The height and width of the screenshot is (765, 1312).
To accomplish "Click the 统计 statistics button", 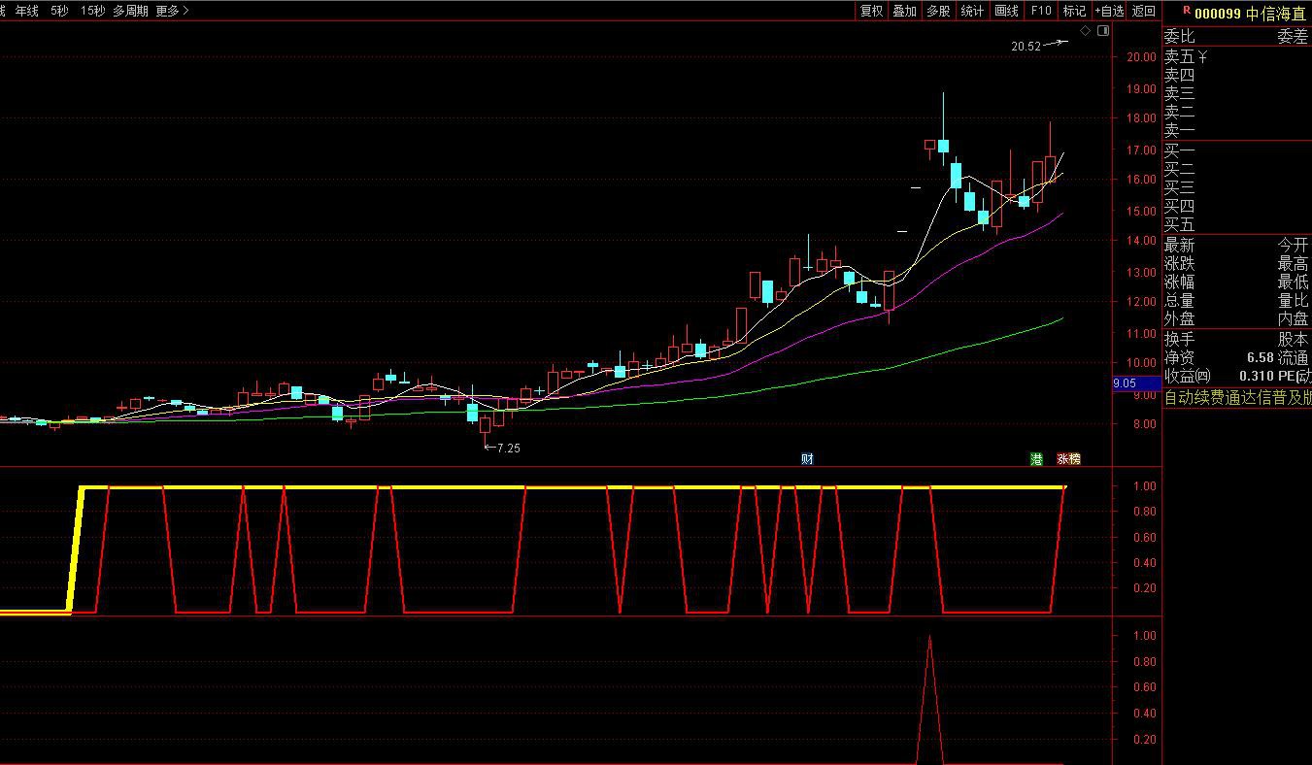I will point(972,11).
